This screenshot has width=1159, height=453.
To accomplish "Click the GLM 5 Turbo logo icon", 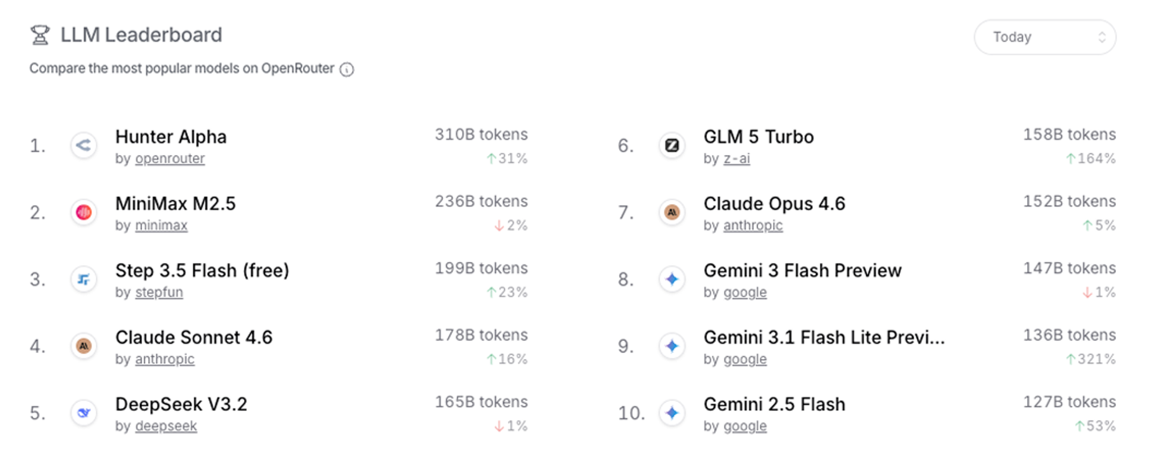I will (672, 146).
